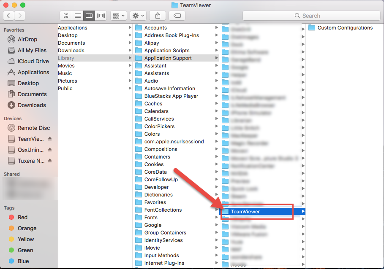Switch to icon view in the toolbar
Image resolution: width=384 pixels, height=269 pixels.
[65, 16]
